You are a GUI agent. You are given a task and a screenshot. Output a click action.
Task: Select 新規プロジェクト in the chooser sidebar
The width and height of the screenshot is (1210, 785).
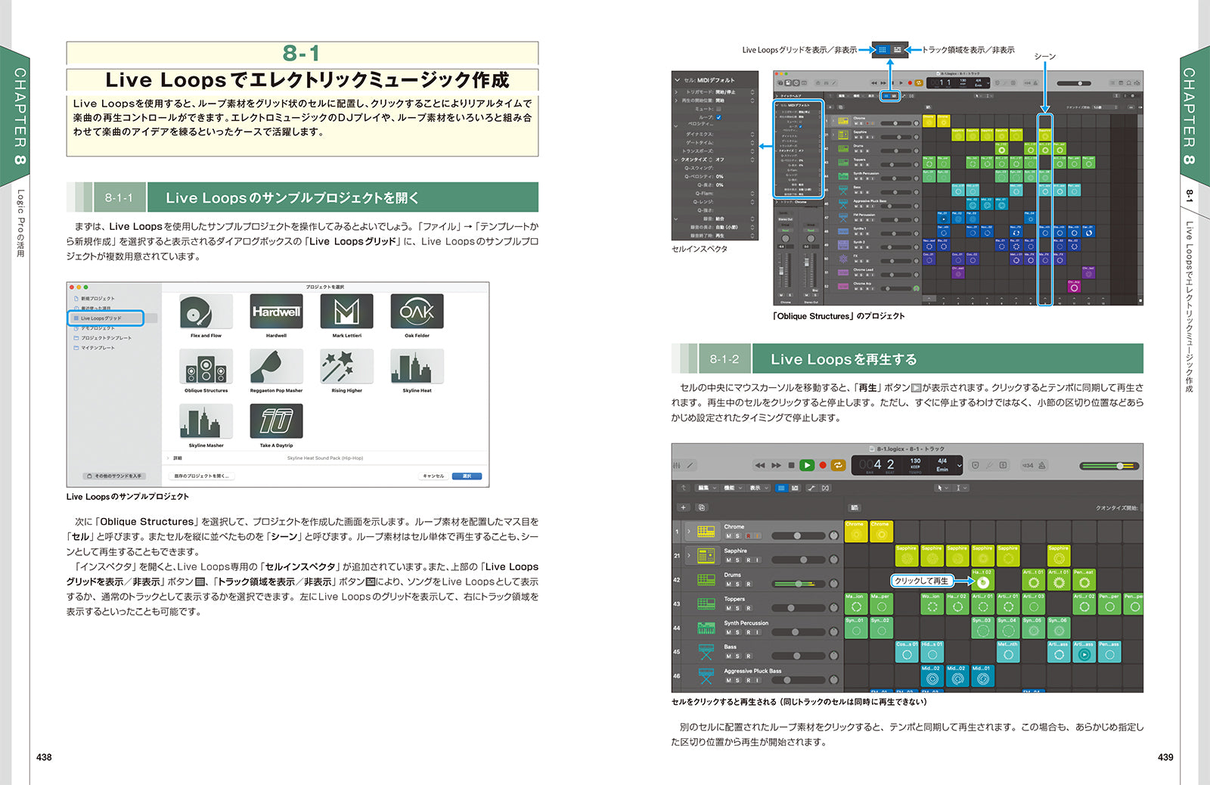(95, 299)
